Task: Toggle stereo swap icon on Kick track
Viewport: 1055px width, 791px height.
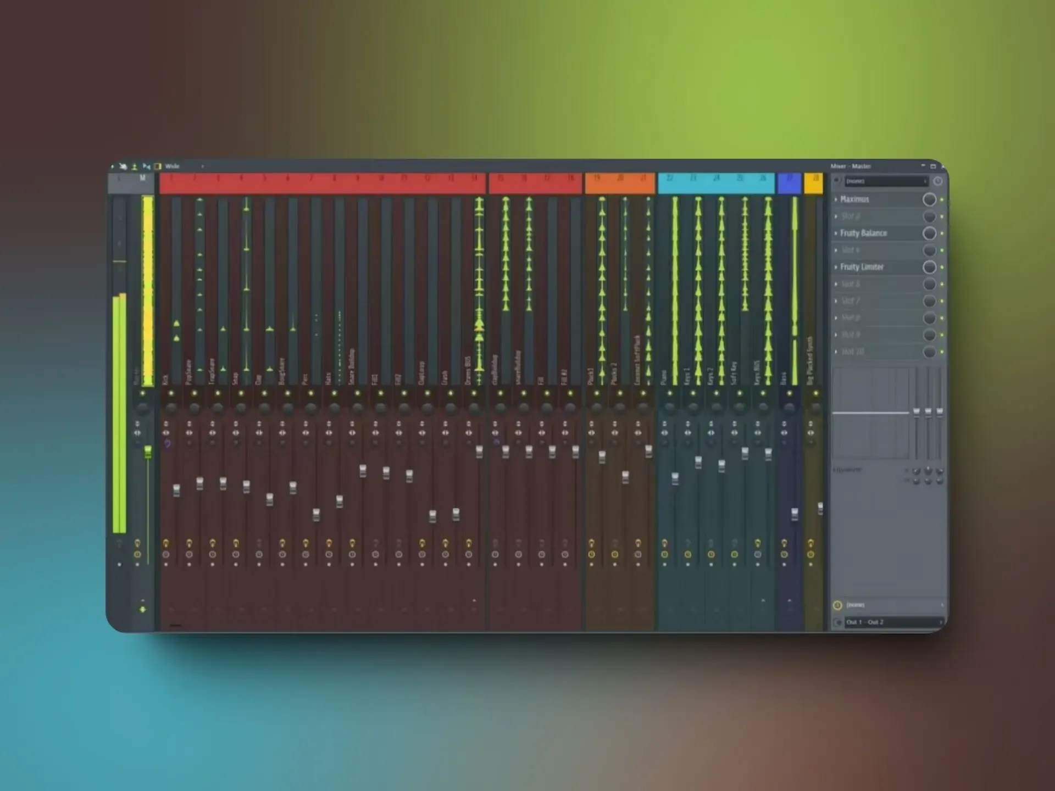Action: click(166, 433)
